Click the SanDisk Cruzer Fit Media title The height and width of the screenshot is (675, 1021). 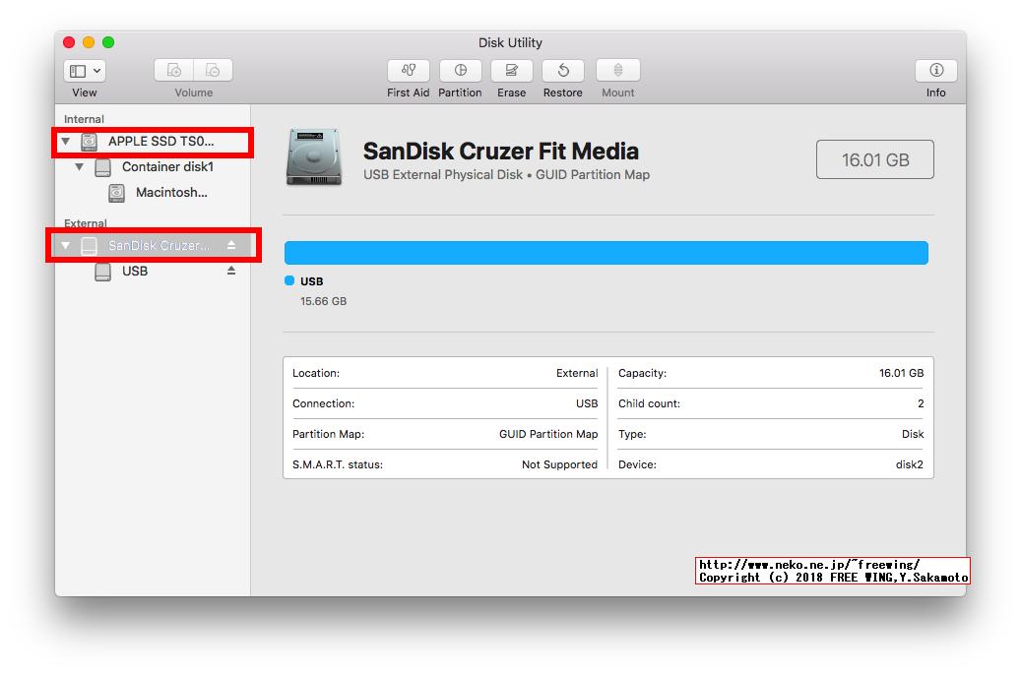click(x=501, y=151)
